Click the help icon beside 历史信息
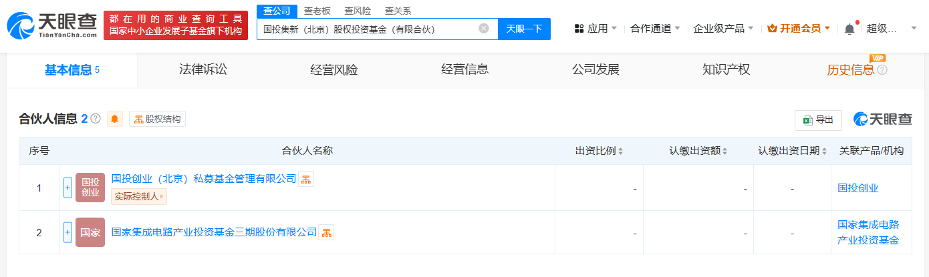Viewport: 929px width, 277px height. (882, 70)
